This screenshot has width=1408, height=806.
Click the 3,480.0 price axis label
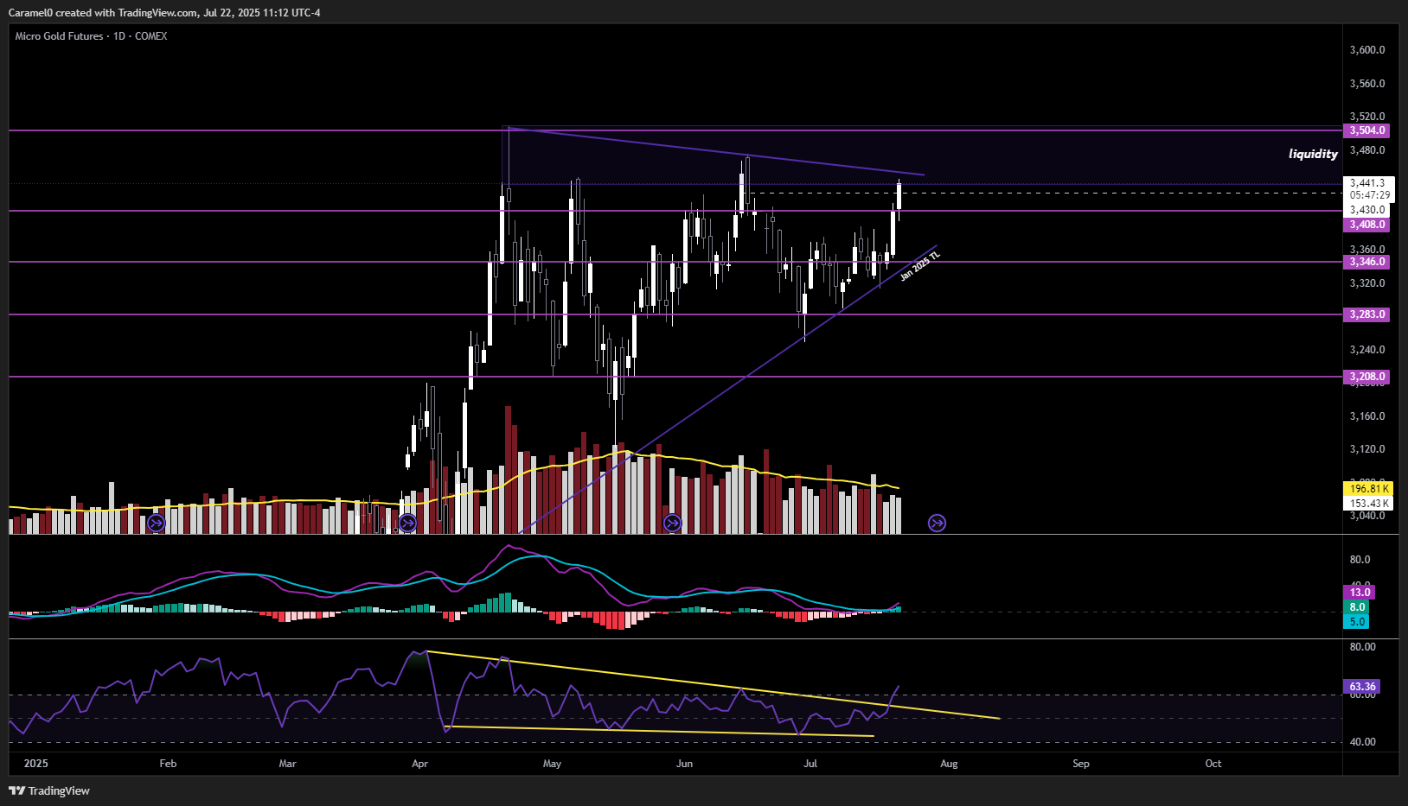coord(1367,150)
